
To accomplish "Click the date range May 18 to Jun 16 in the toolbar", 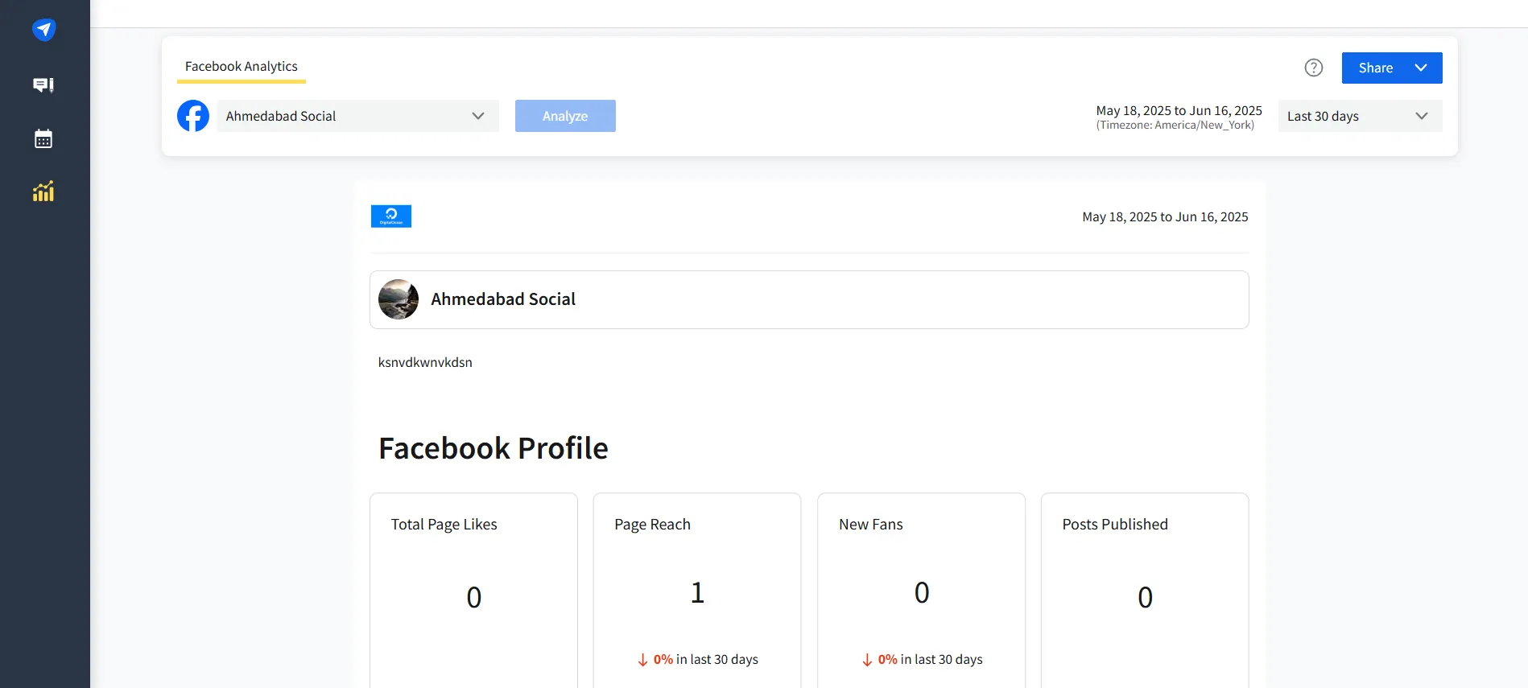I will pyautogui.click(x=1179, y=110).
